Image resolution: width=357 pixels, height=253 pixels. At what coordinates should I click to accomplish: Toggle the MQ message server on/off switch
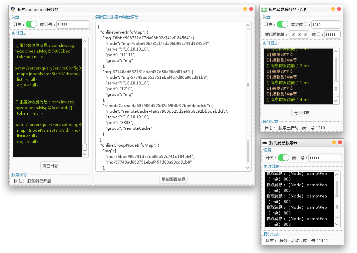[x=283, y=158]
